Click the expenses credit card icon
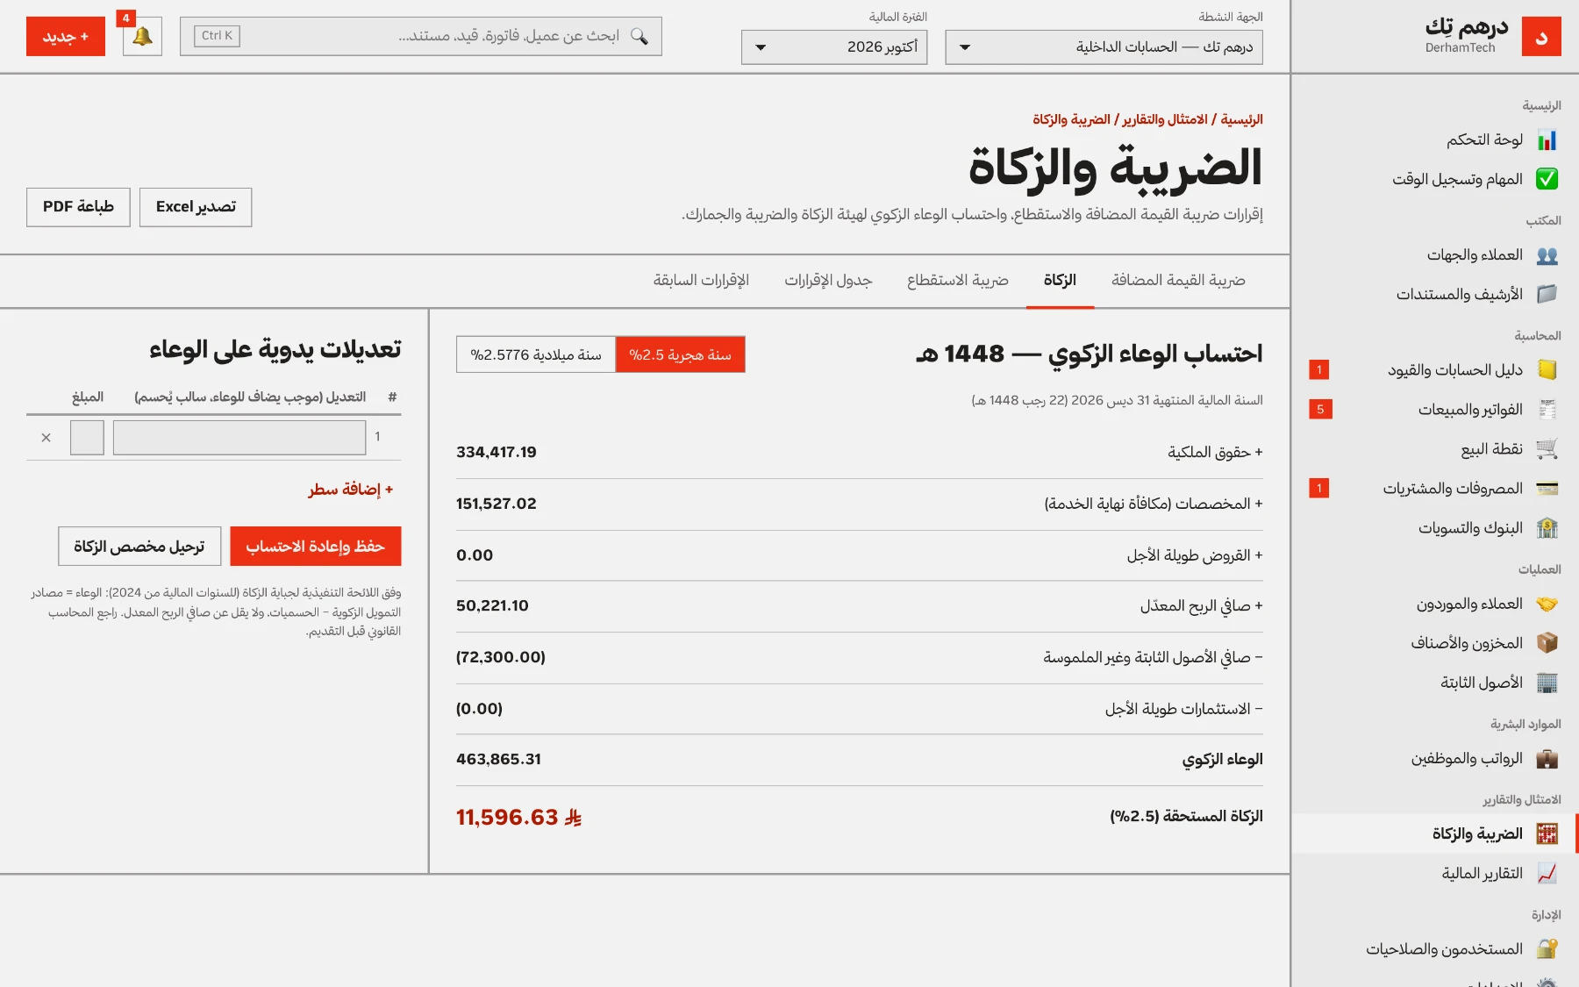 coord(1547,489)
